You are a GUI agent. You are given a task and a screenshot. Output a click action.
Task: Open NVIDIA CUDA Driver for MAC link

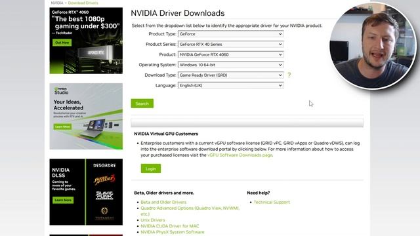170,226
